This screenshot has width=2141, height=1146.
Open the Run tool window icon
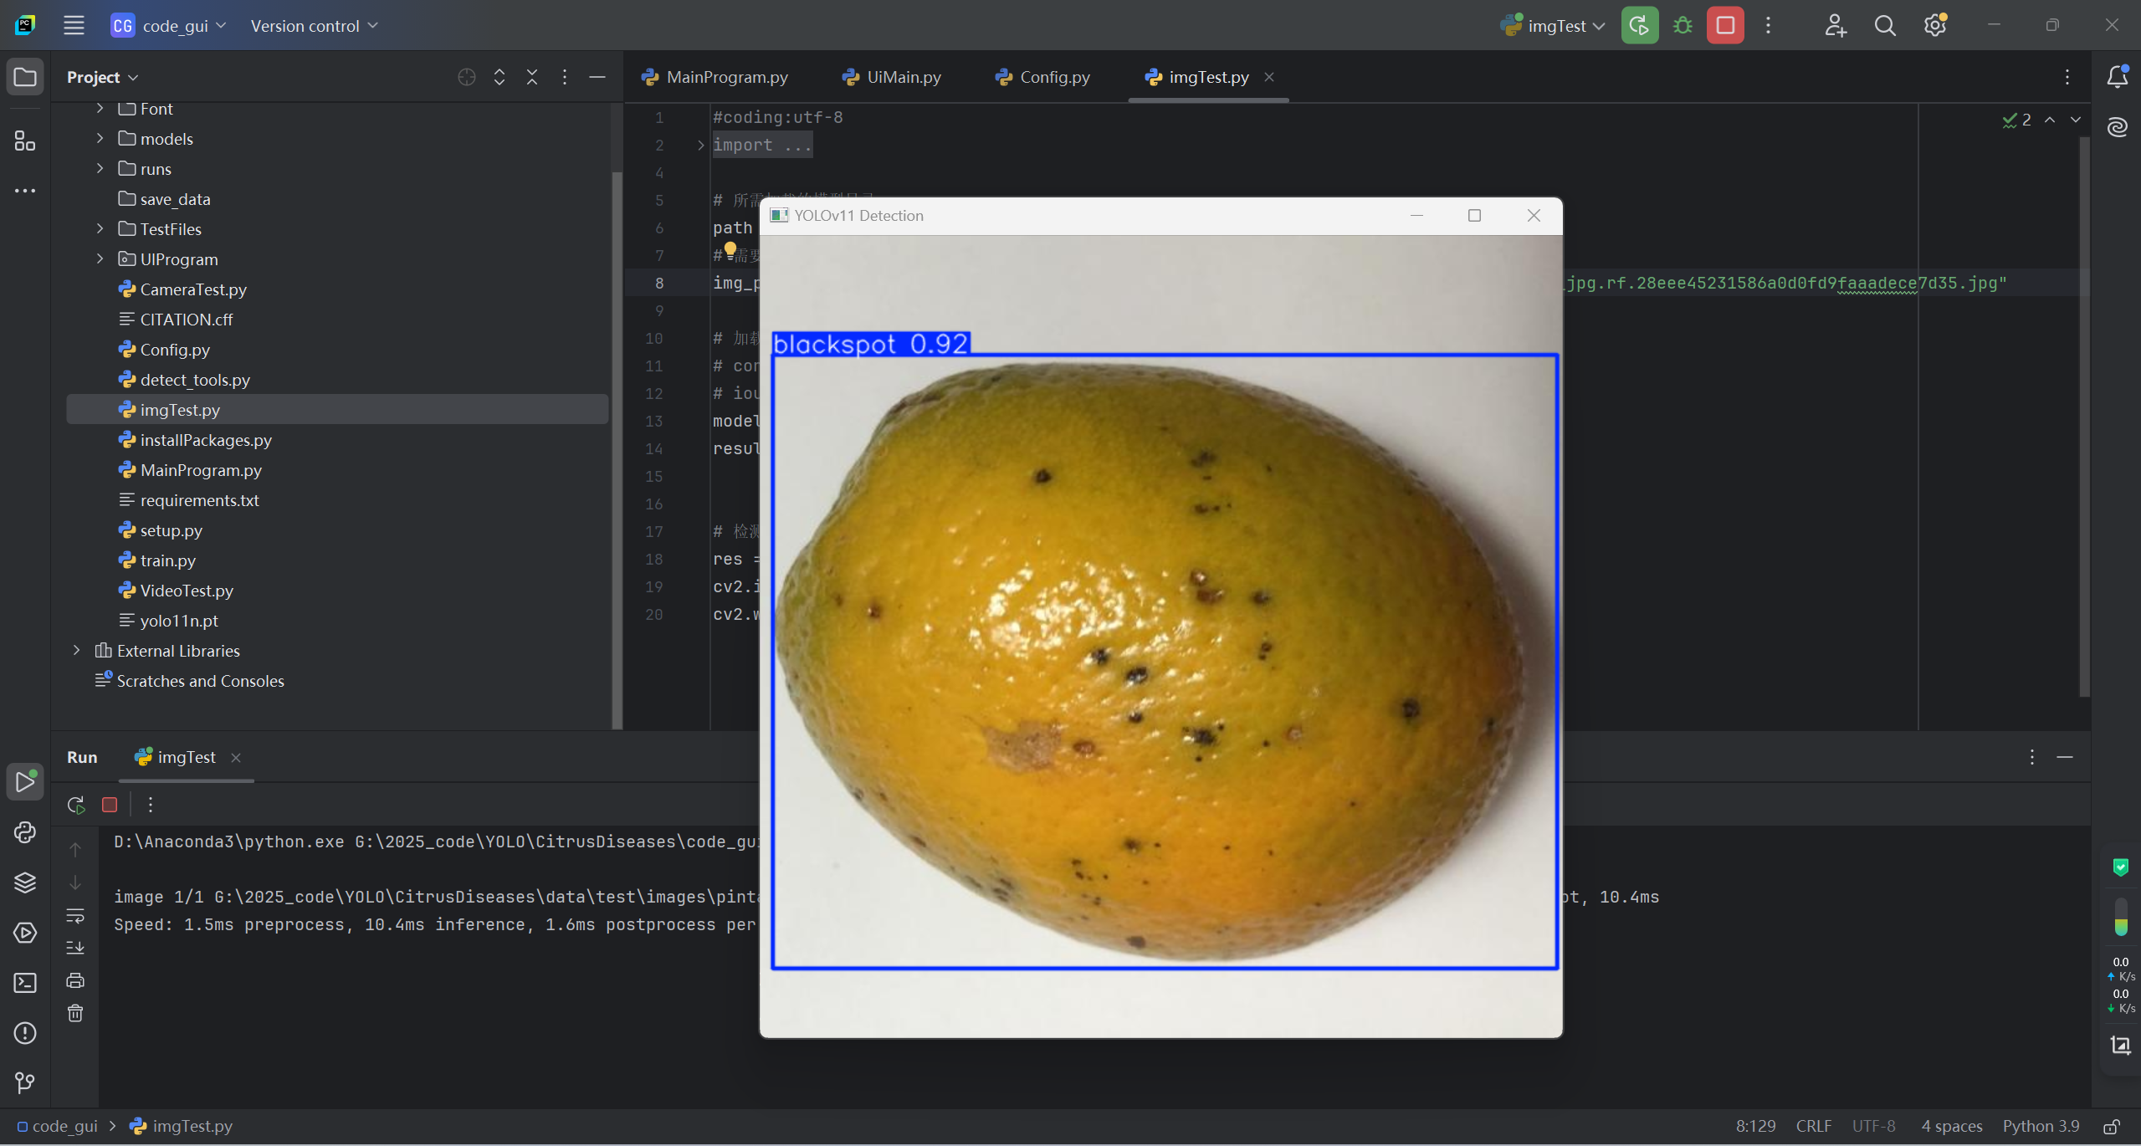tap(25, 782)
